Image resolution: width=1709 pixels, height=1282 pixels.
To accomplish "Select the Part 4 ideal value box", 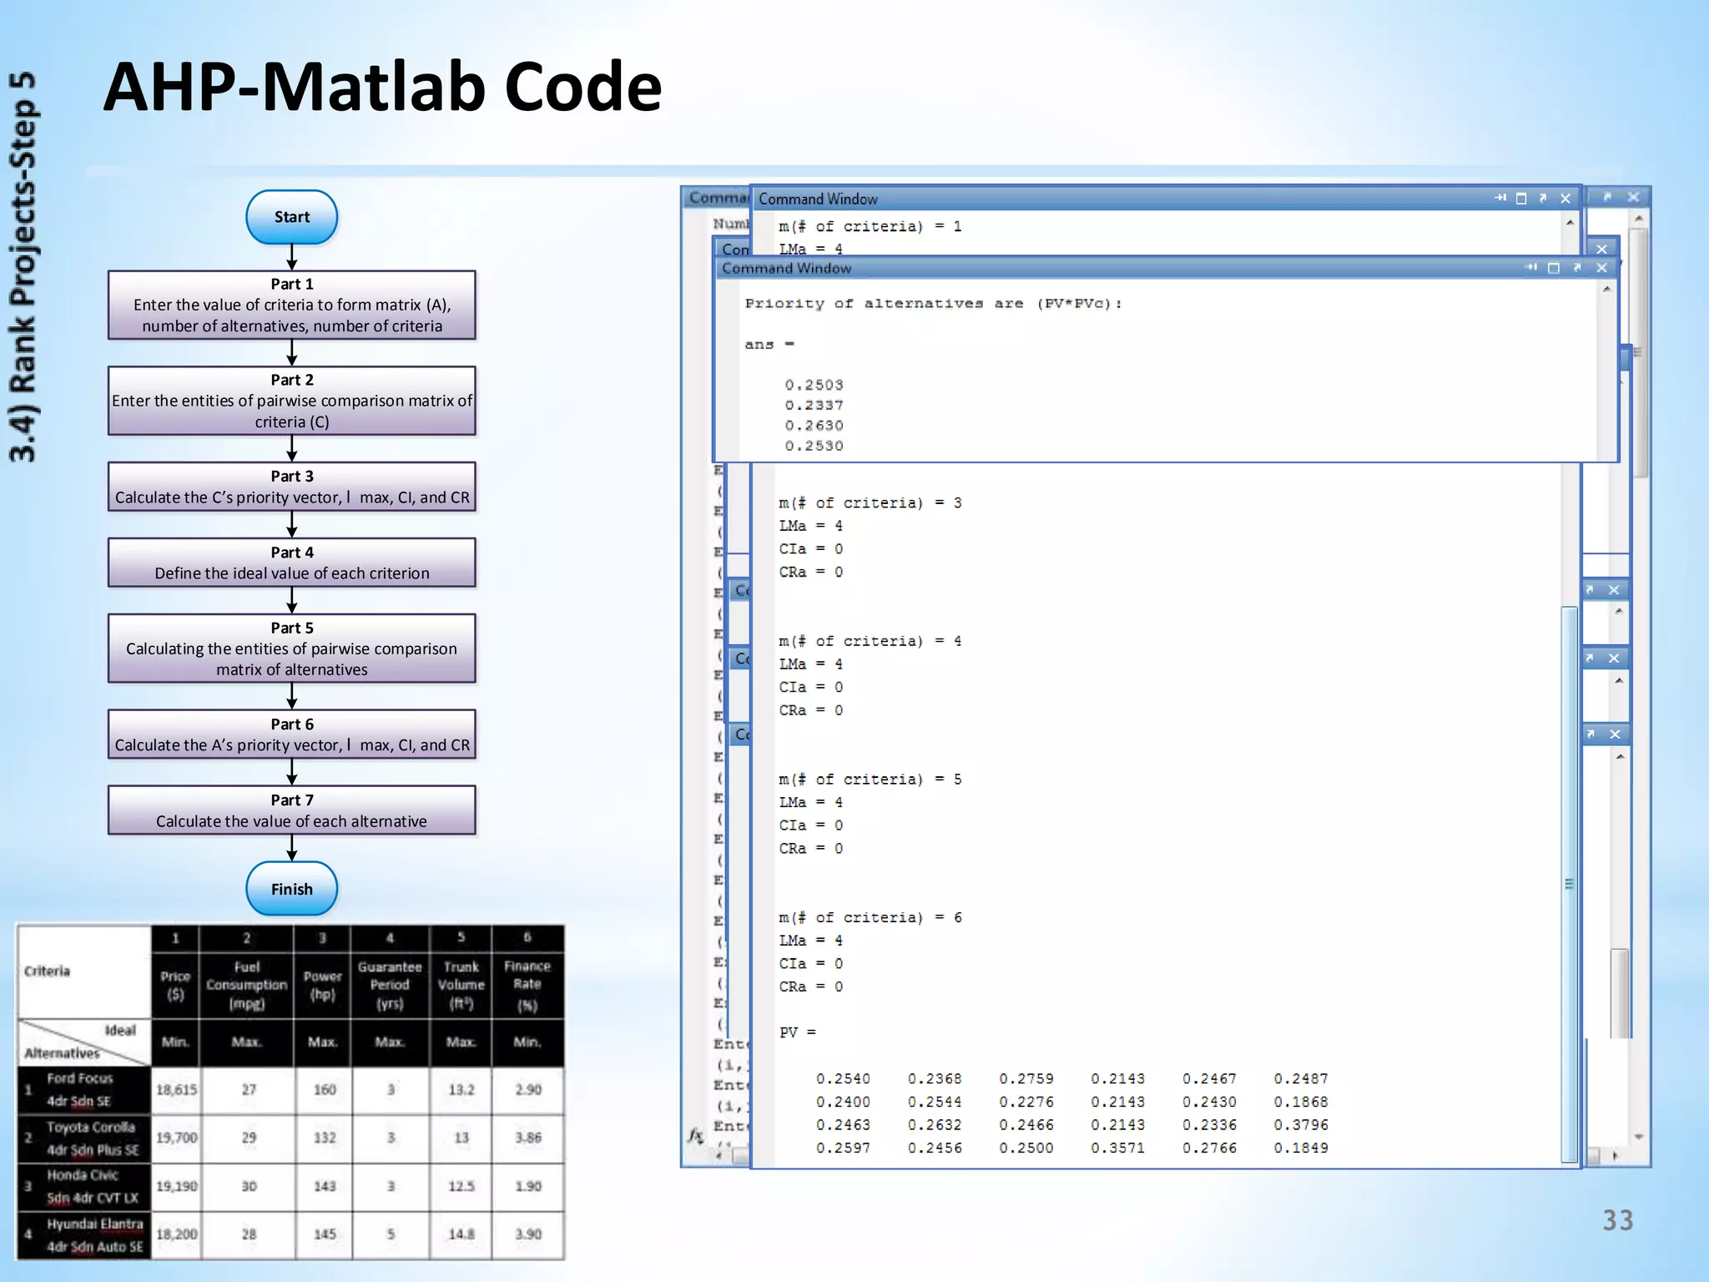I will coord(292,563).
